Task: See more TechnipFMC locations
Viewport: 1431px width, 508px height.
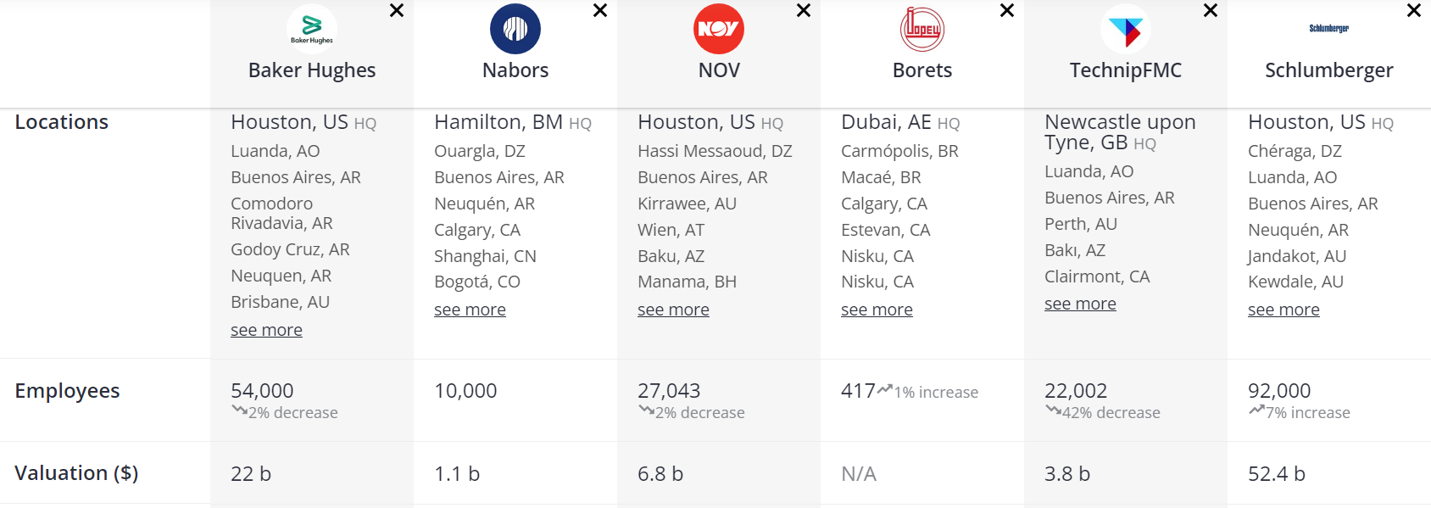Action: coord(1080,304)
